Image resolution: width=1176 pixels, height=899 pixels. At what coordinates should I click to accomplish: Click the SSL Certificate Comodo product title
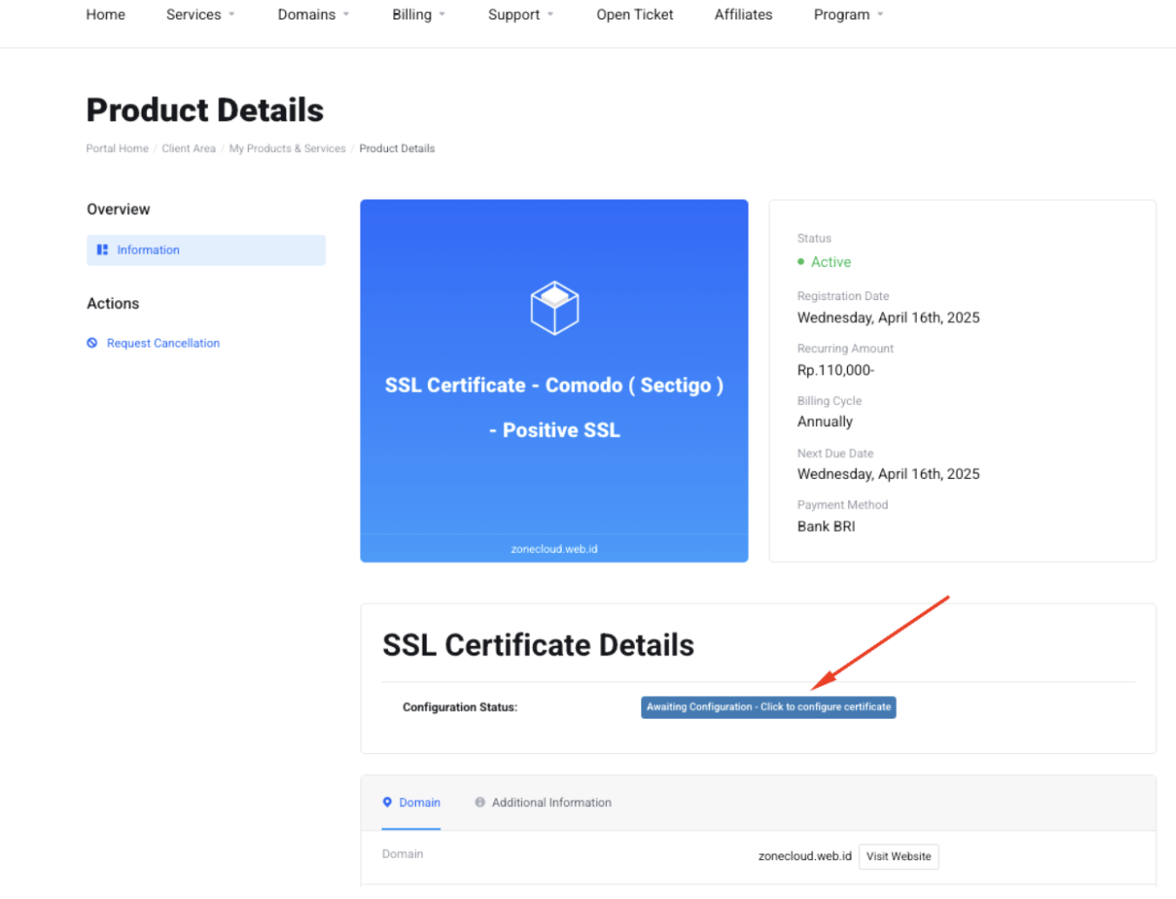click(x=555, y=408)
